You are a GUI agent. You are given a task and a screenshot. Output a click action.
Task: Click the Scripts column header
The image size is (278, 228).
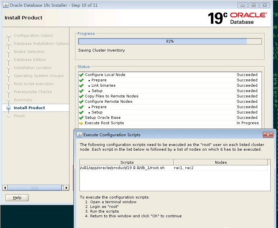[x=127, y=162]
